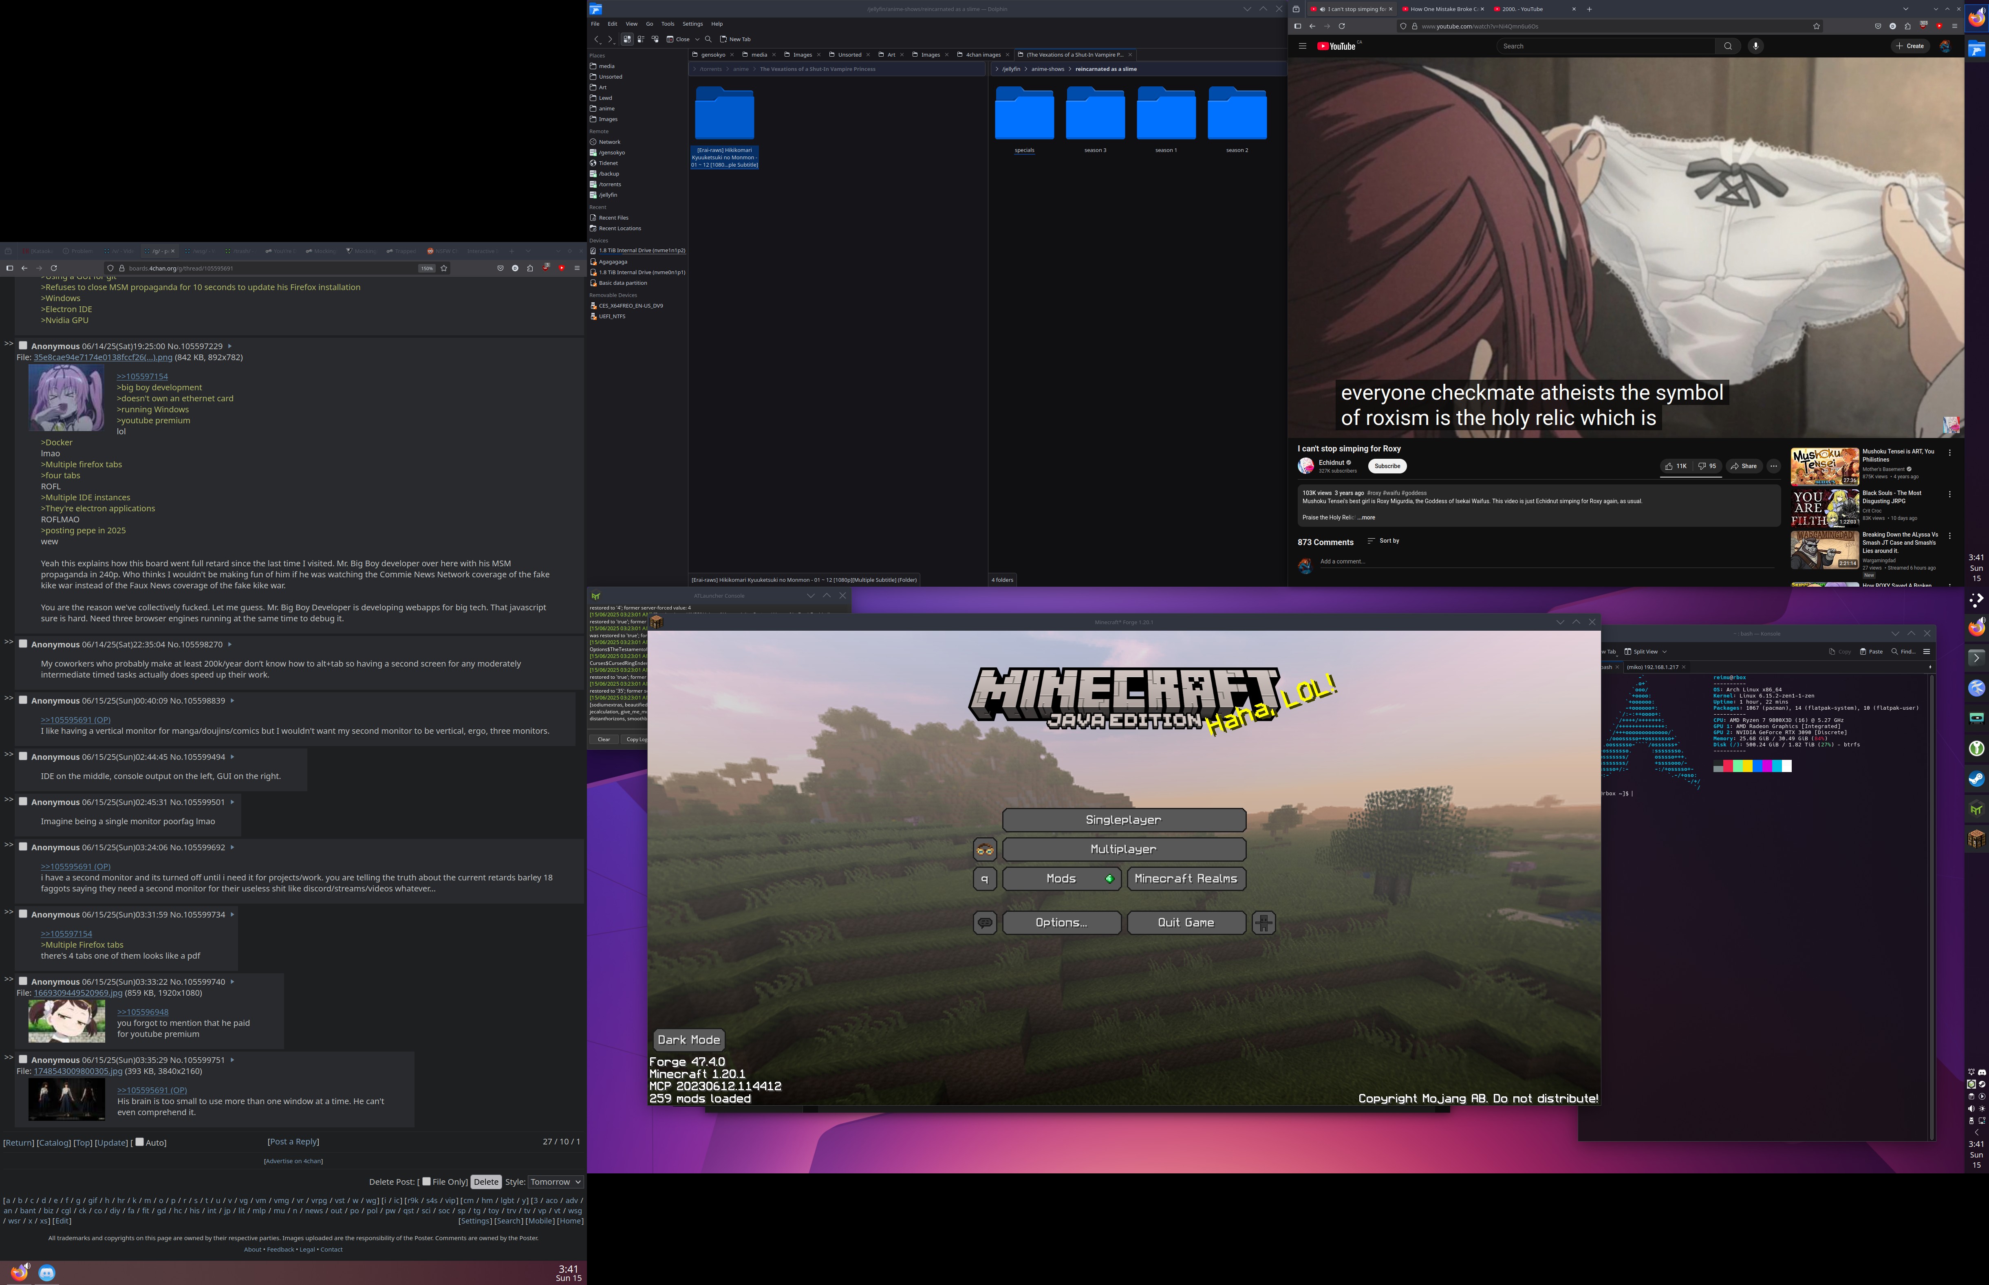
Task: Toggle Dark Mode in Minecraft menu
Action: click(688, 1040)
